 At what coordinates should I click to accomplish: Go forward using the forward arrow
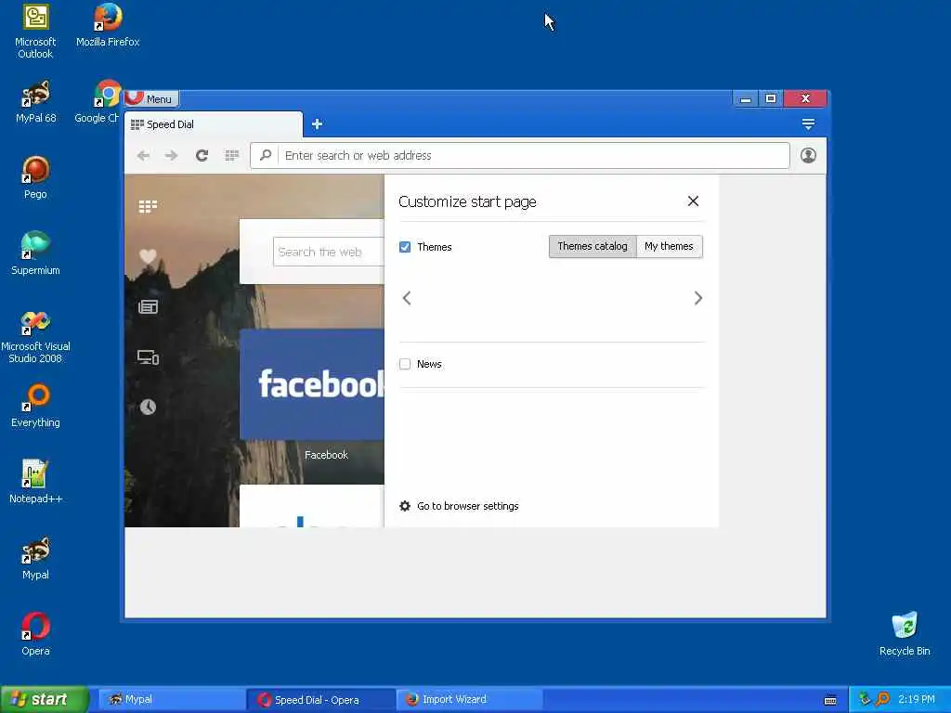[172, 156]
